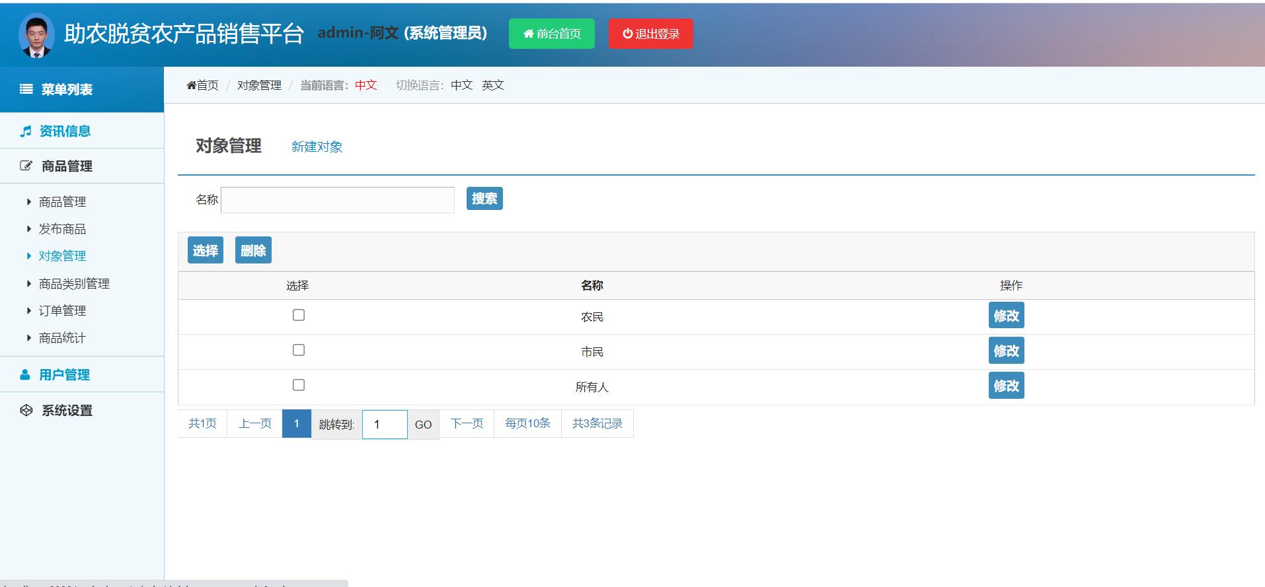Click the edit icon beside 商品管理 section
This screenshot has height=587, width=1265.
[26, 166]
